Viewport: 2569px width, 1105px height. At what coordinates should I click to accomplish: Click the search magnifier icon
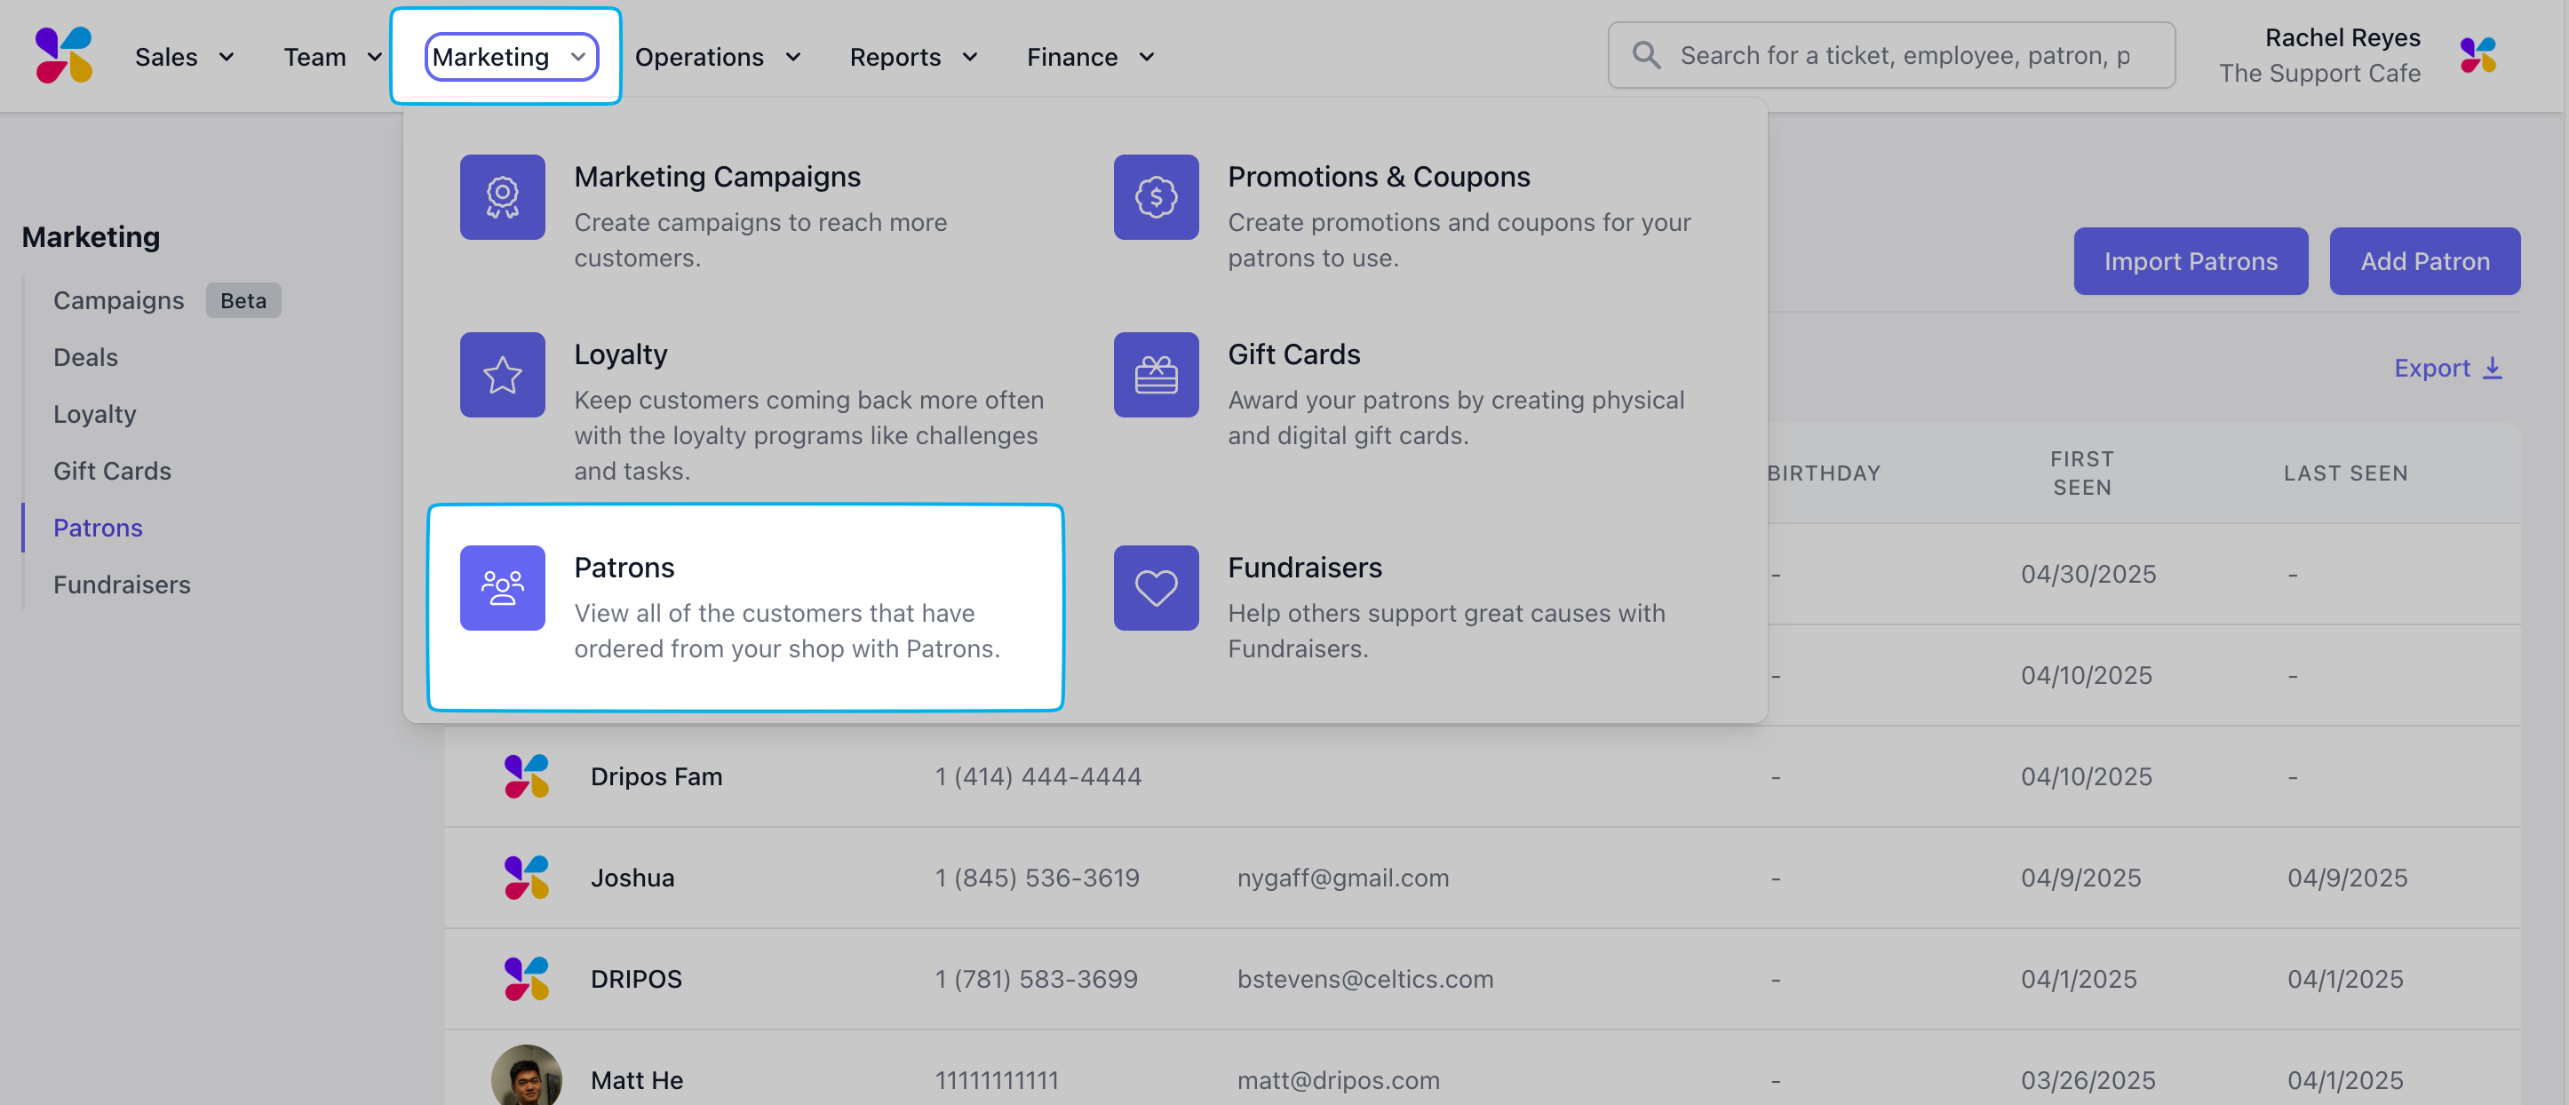(1645, 55)
